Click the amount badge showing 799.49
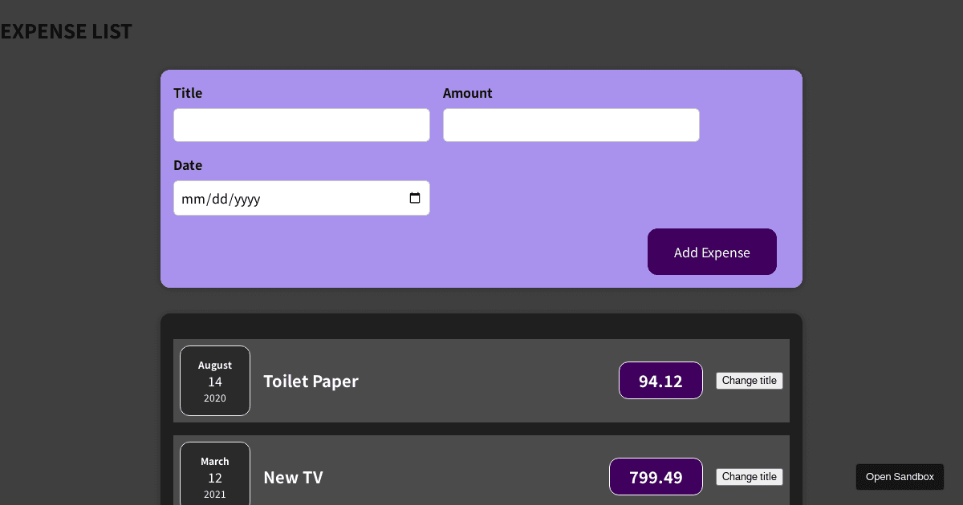Image resolution: width=963 pixels, height=505 pixels. [656, 476]
